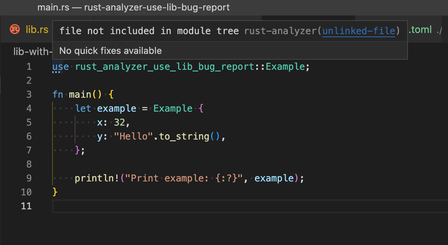448x245 pixels.
Task: Place cursor on empty line 11
Action: 250,206
